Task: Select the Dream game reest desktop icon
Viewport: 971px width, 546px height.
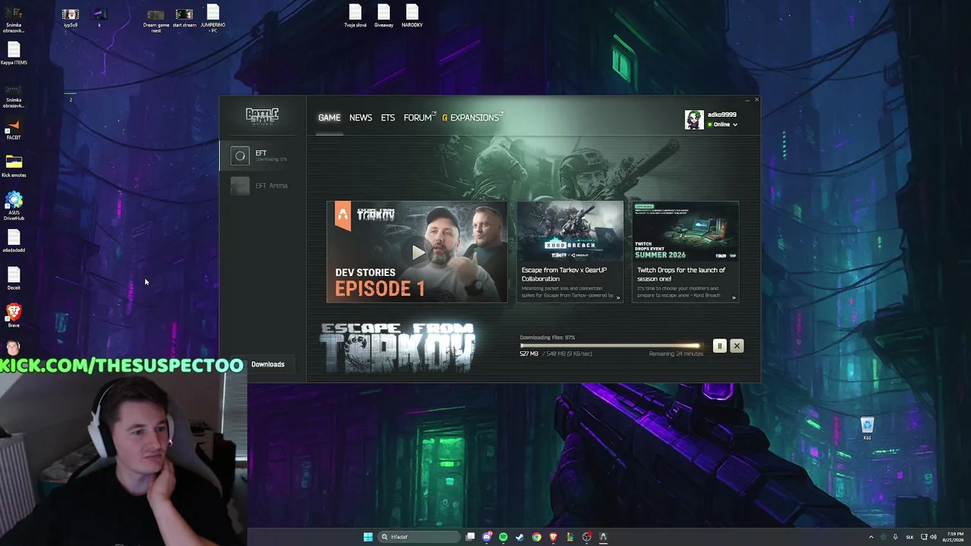Action: point(156,20)
